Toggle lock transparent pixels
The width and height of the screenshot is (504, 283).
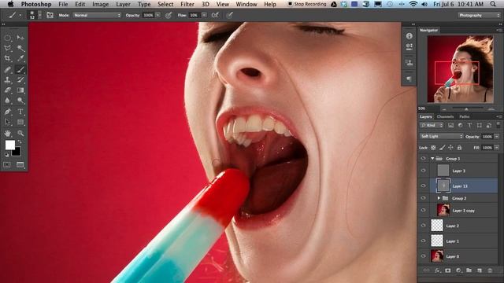(433, 148)
